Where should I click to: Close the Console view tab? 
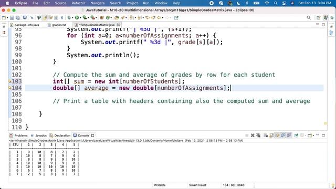pyautogui.click(x=92, y=135)
